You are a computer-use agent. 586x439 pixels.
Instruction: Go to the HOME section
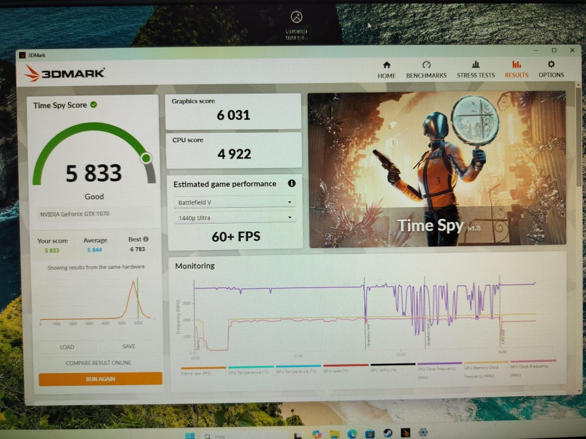pos(386,70)
